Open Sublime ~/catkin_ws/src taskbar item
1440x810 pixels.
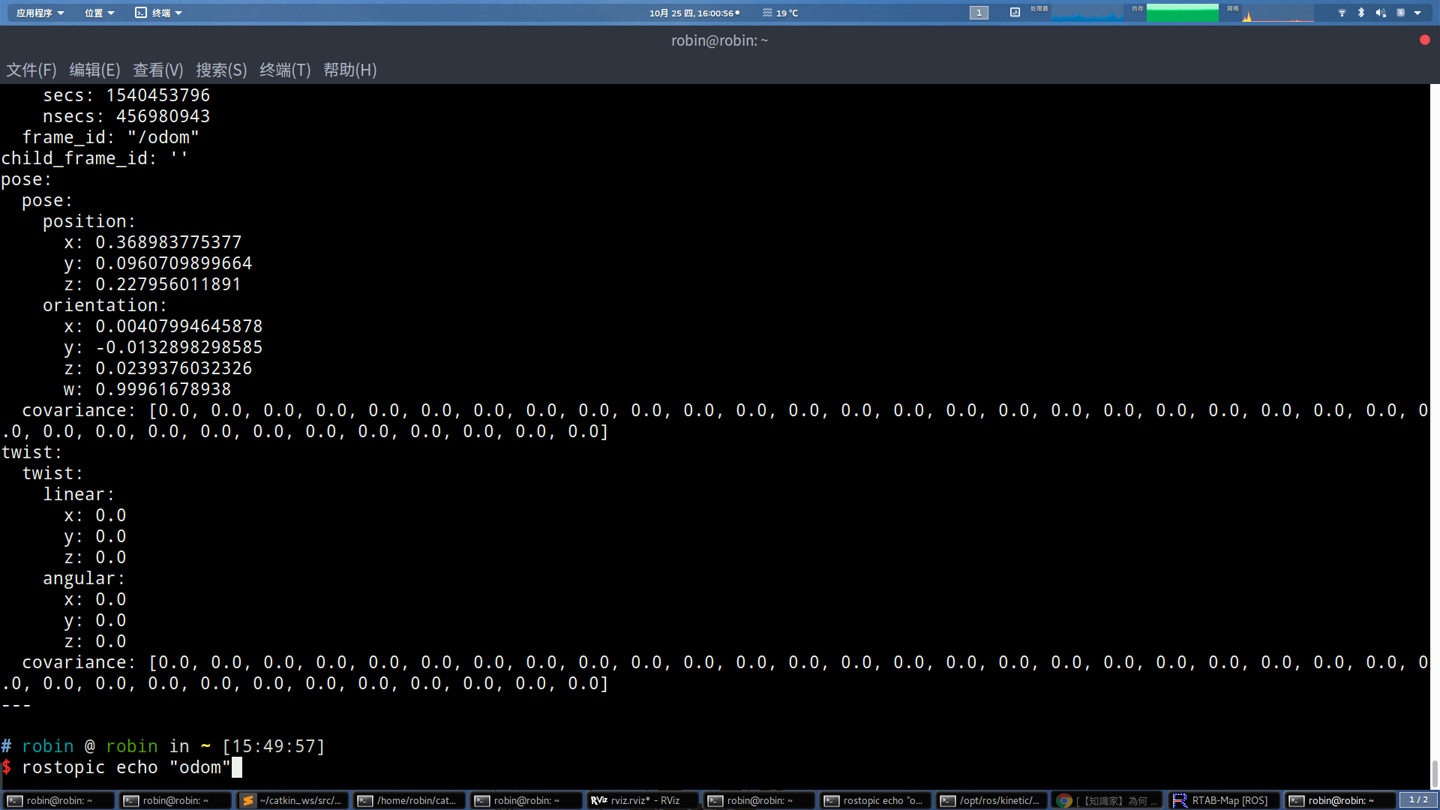click(293, 800)
